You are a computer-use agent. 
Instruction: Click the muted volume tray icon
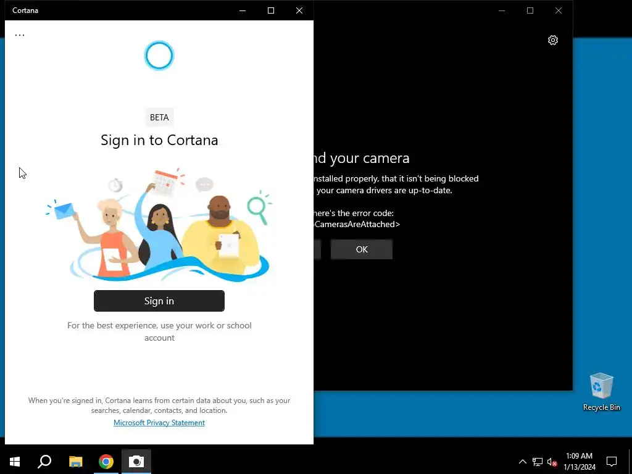(x=552, y=462)
